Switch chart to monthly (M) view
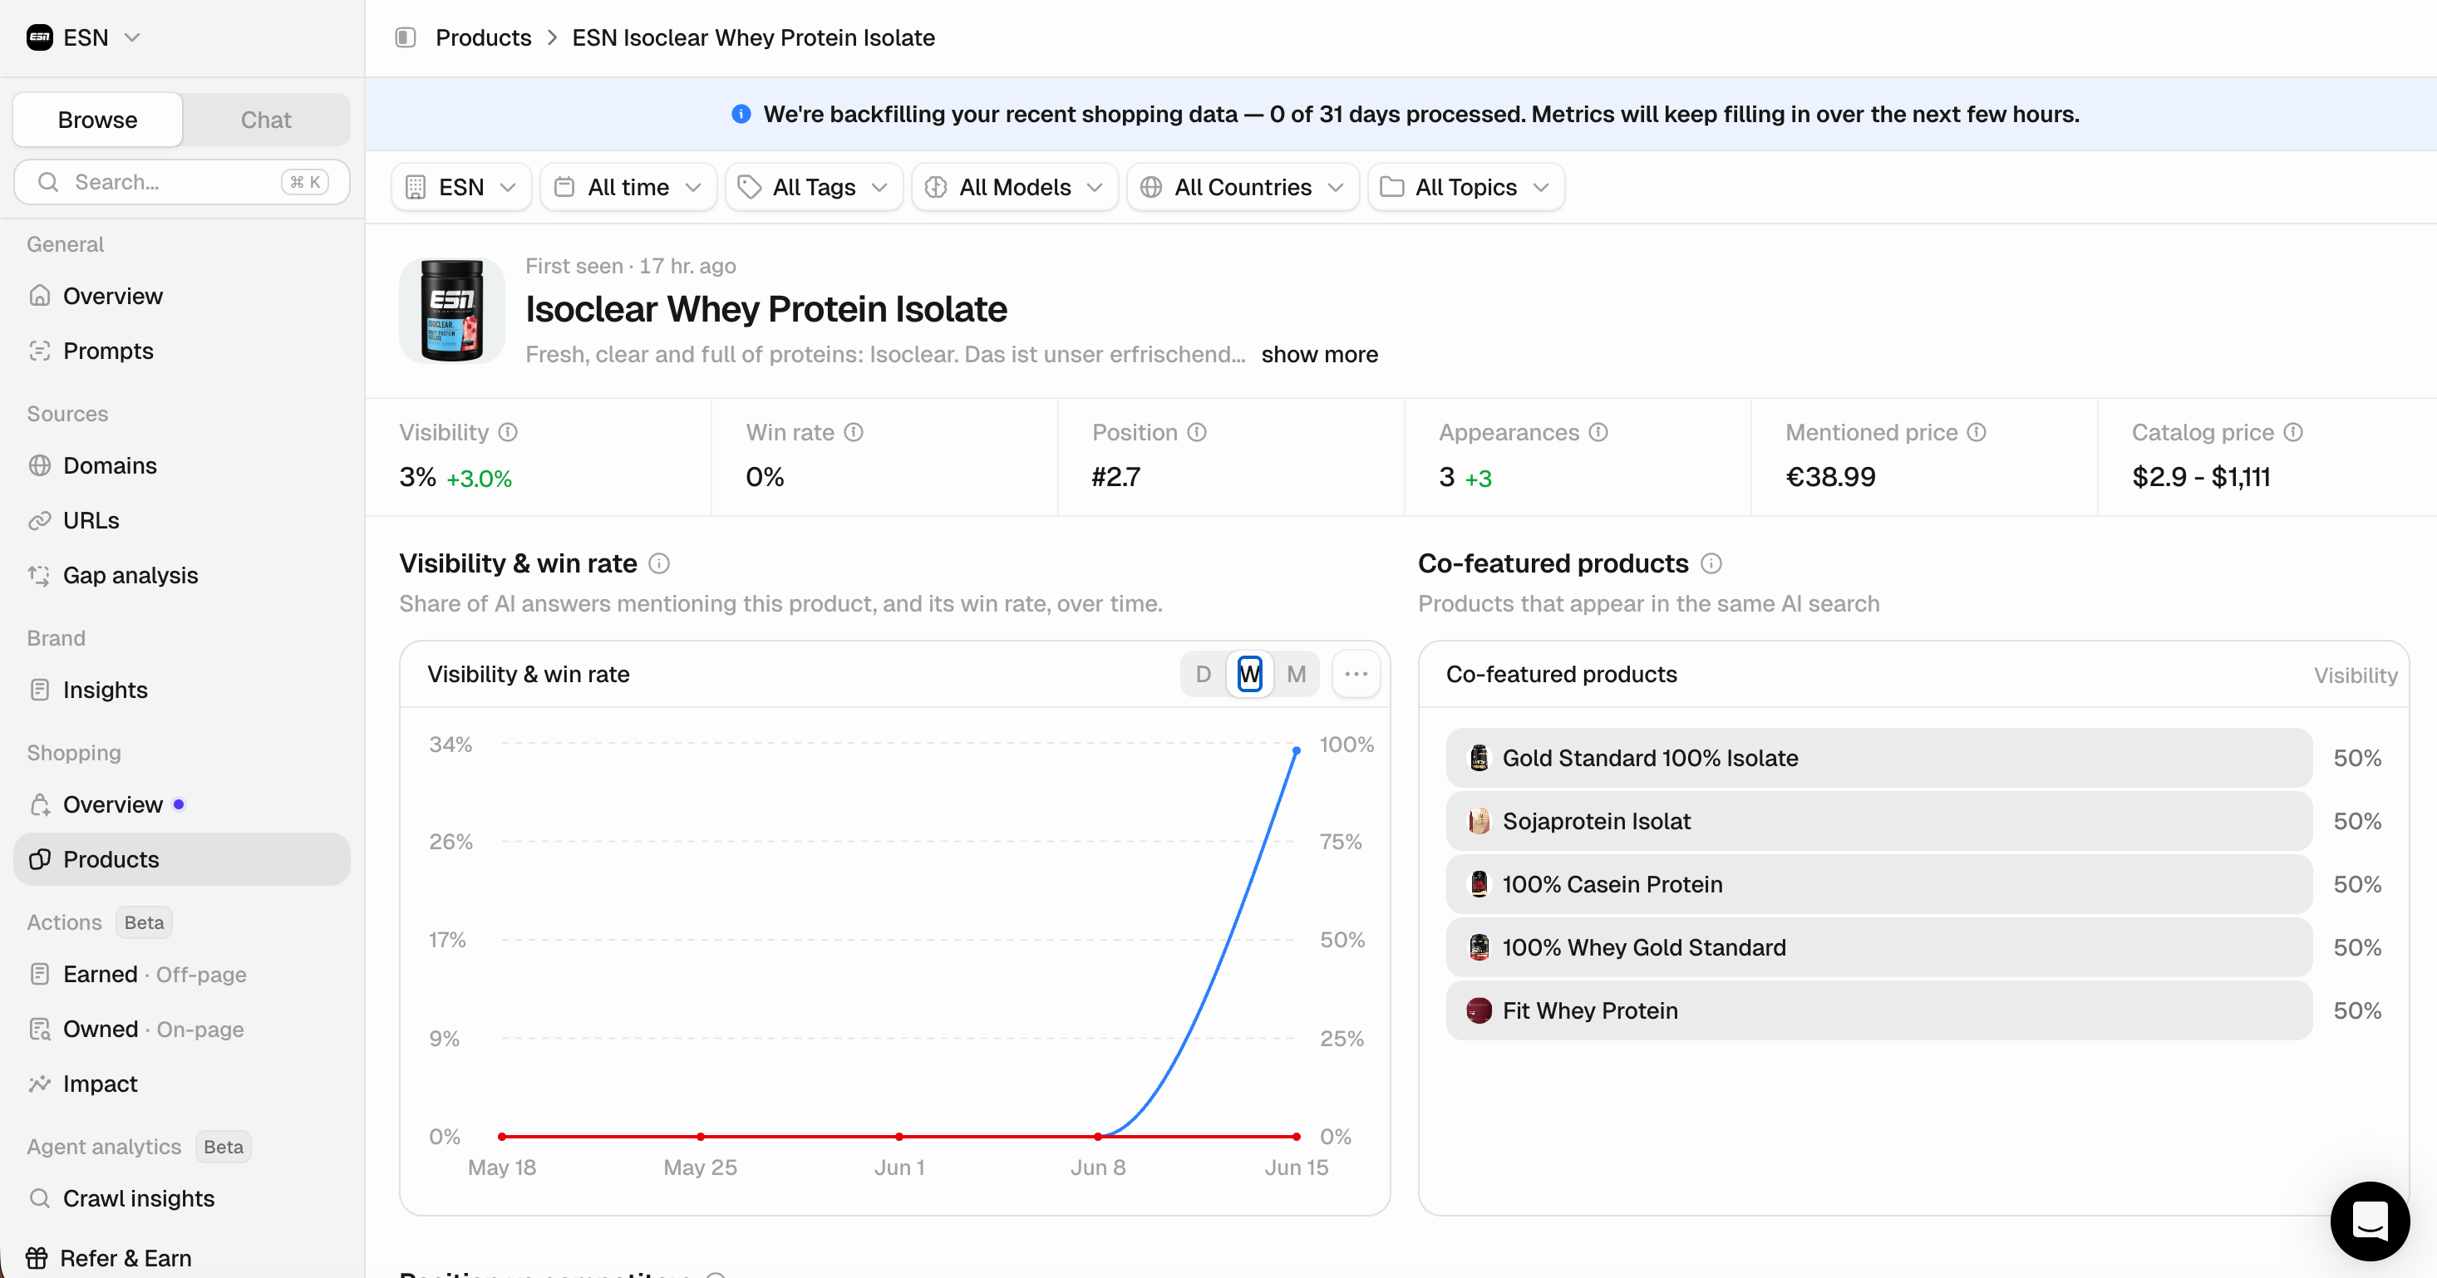Viewport: 2437px width, 1278px height. 1296,675
